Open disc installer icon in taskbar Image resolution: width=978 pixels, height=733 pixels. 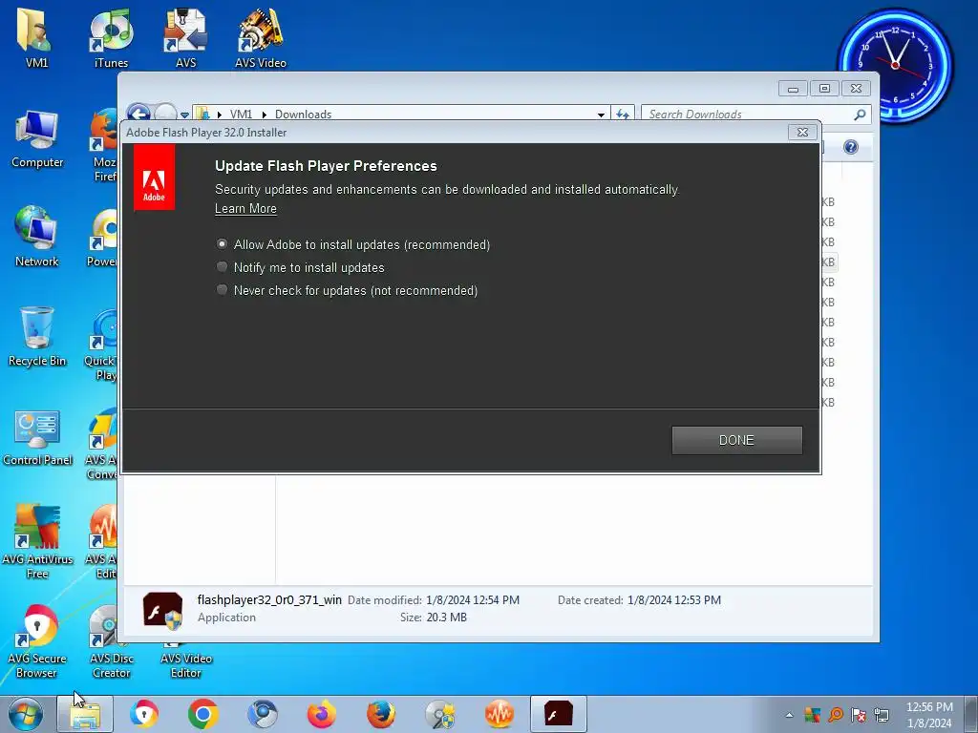[x=440, y=714]
